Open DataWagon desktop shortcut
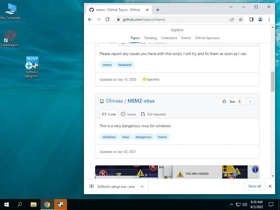The height and width of the screenshot is (210, 280). tap(11, 38)
